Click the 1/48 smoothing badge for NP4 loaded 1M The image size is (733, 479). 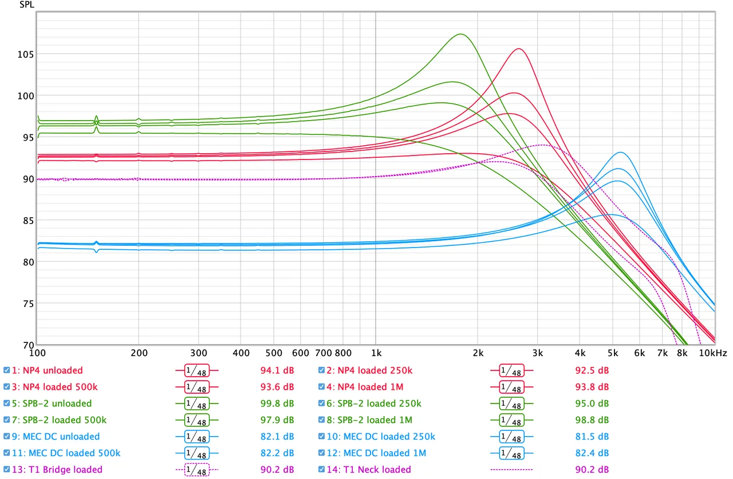click(512, 387)
